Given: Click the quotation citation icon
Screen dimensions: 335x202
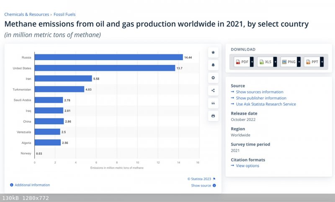Looking at the screenshot, I should click(213, 103).
